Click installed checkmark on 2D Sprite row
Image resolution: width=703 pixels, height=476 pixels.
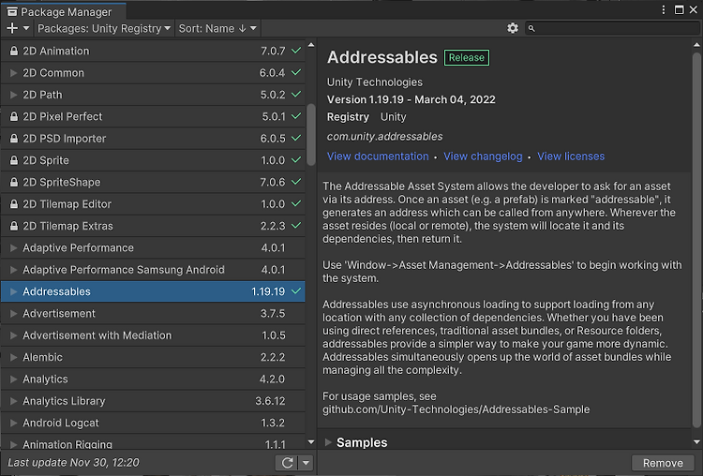[296, 159]
